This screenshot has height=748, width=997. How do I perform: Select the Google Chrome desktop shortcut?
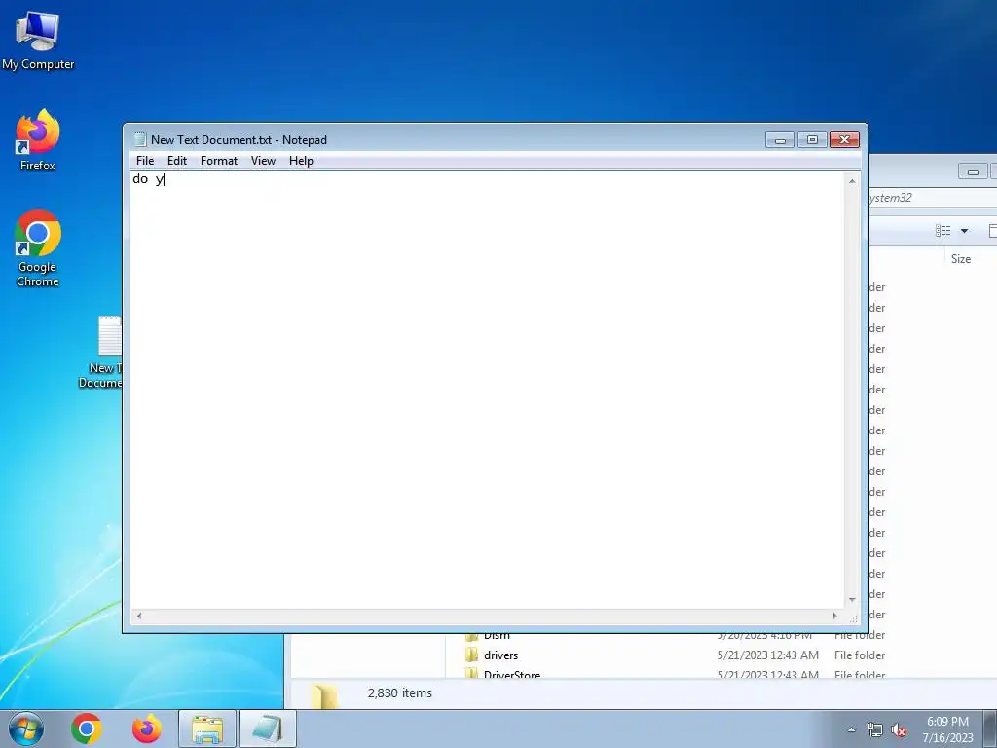tap(38, 248)
